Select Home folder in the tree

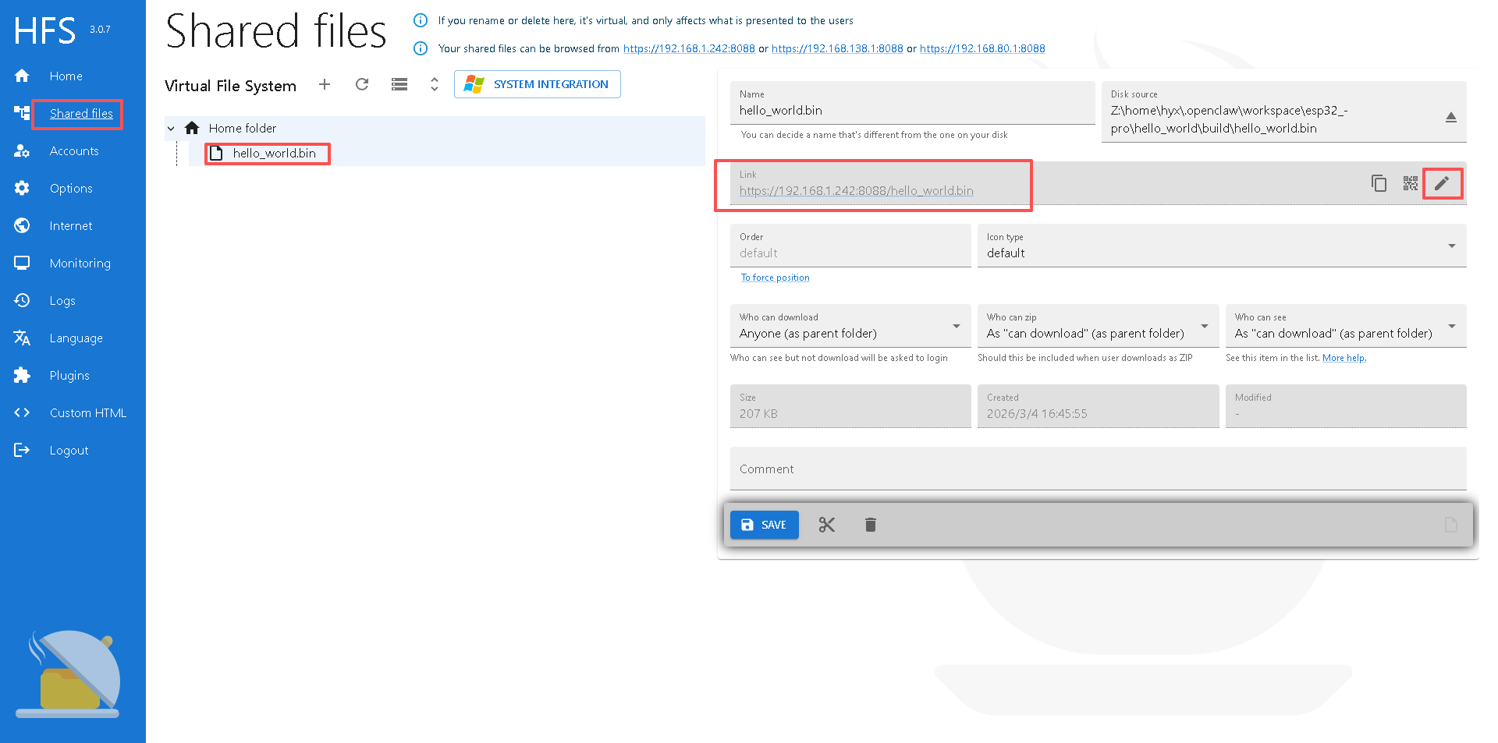[242, 128]
